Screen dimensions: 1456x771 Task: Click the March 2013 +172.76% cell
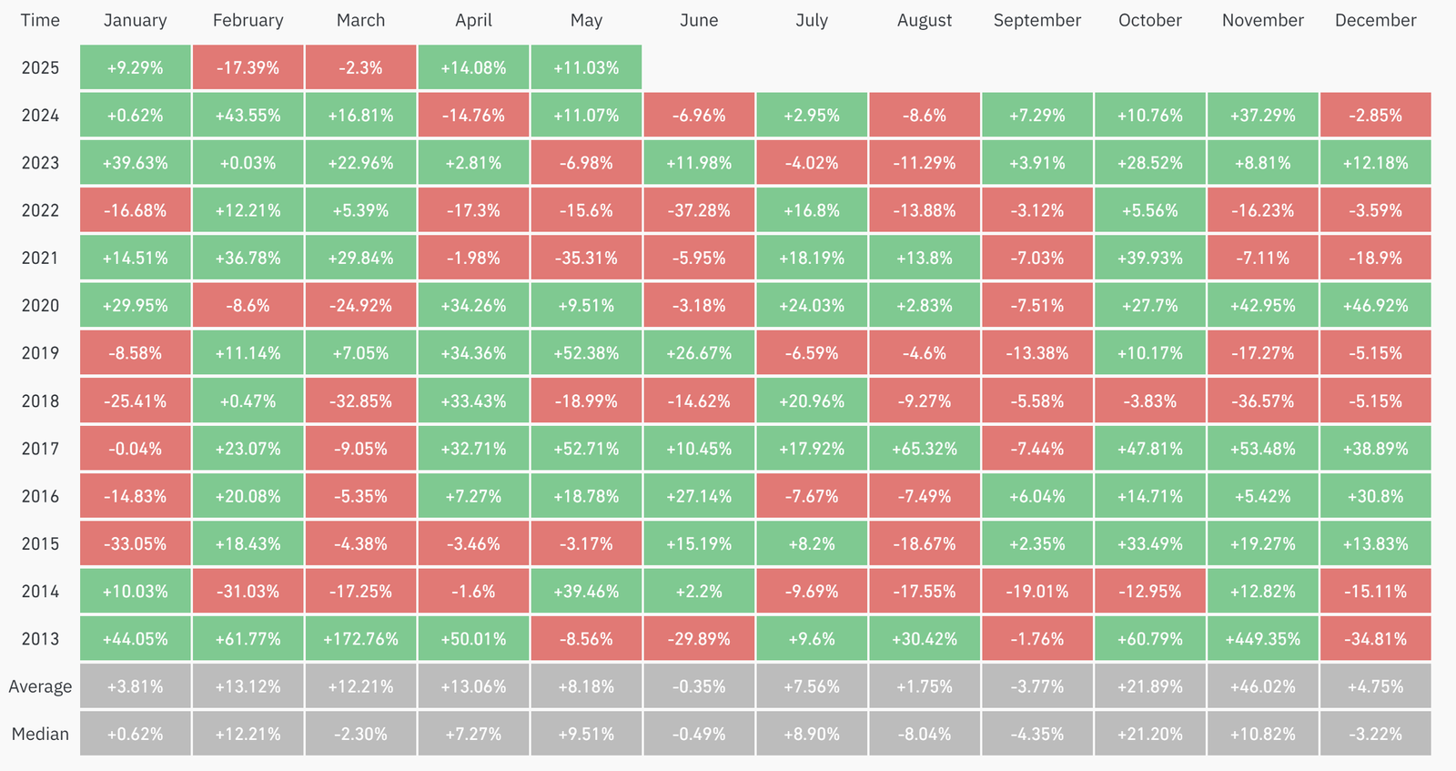(360, 639)
